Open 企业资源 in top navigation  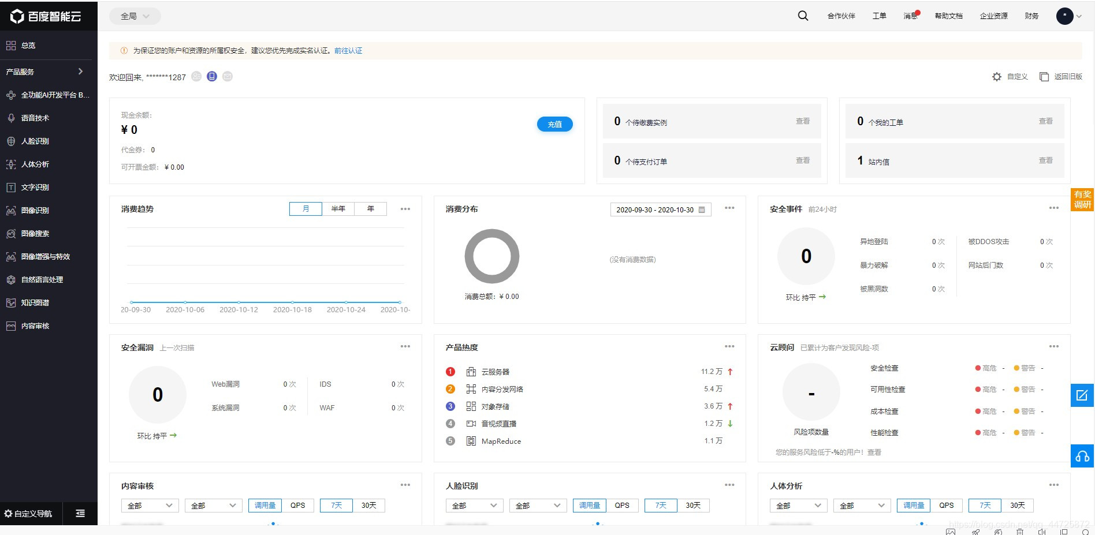click(x=993, y=16)
